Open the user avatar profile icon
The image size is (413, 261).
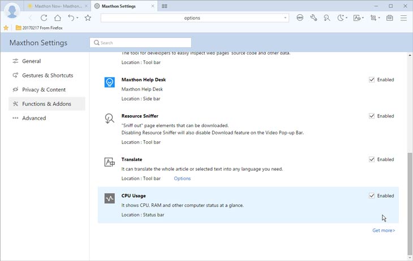12,11
